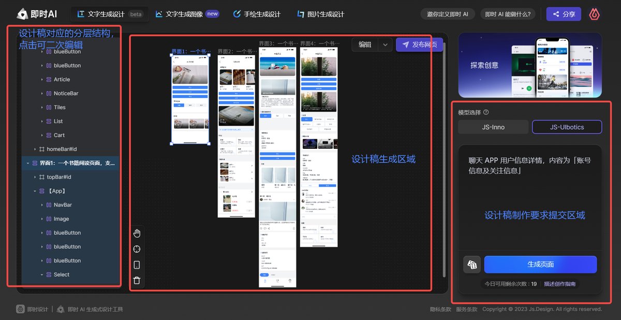Open the 隐私条款 footer link
621x320 pixels.
pyautogui.click(x=440, y=309)
